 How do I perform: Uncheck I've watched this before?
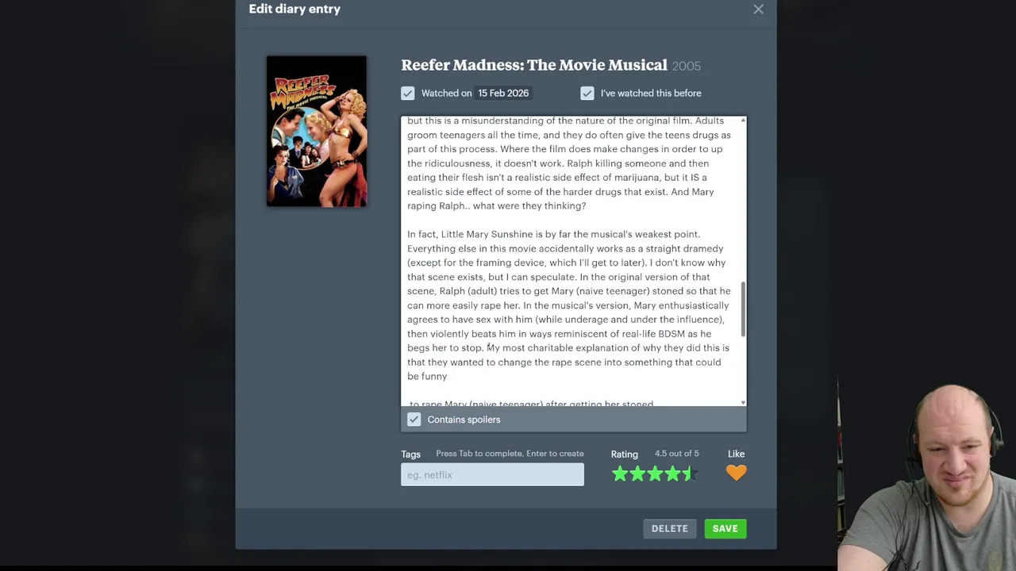pos(587,94)
